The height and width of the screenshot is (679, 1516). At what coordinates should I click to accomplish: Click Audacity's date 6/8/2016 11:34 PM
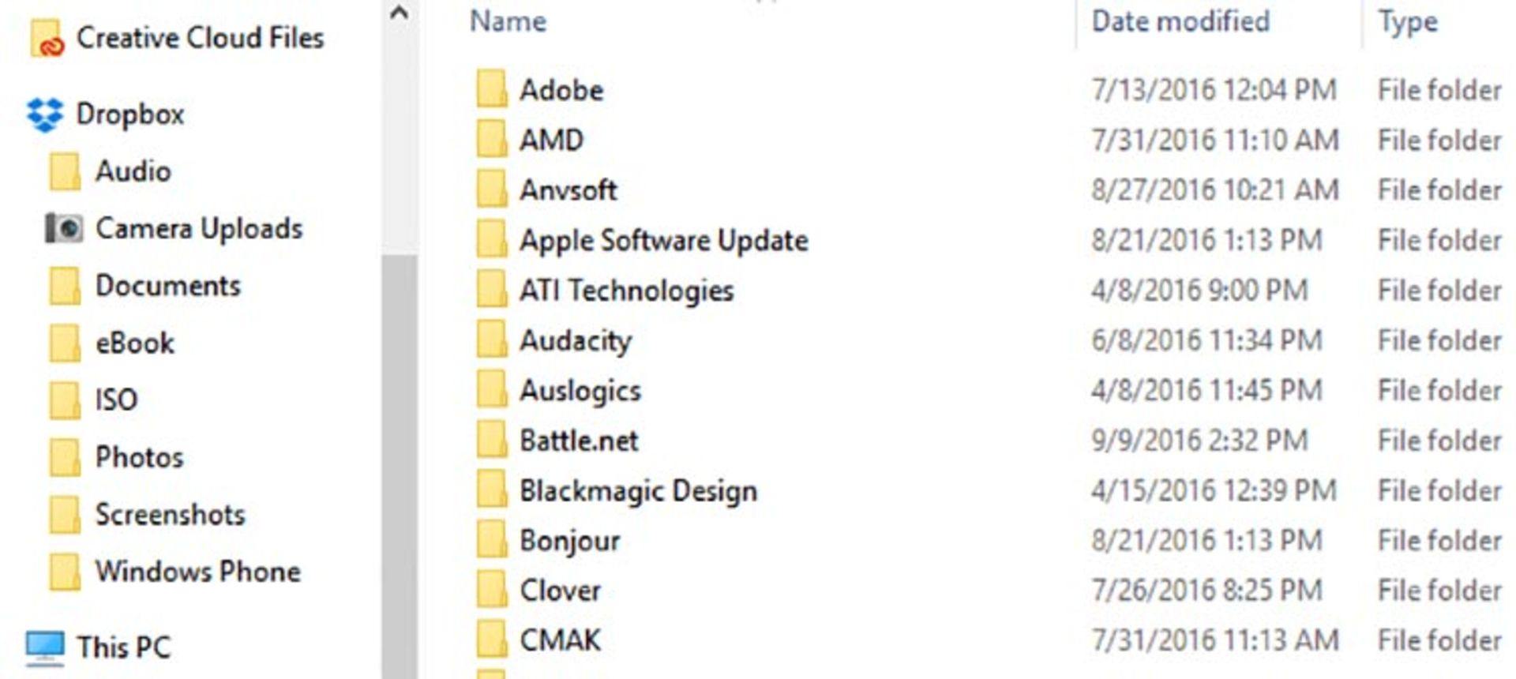(1206, 340)
